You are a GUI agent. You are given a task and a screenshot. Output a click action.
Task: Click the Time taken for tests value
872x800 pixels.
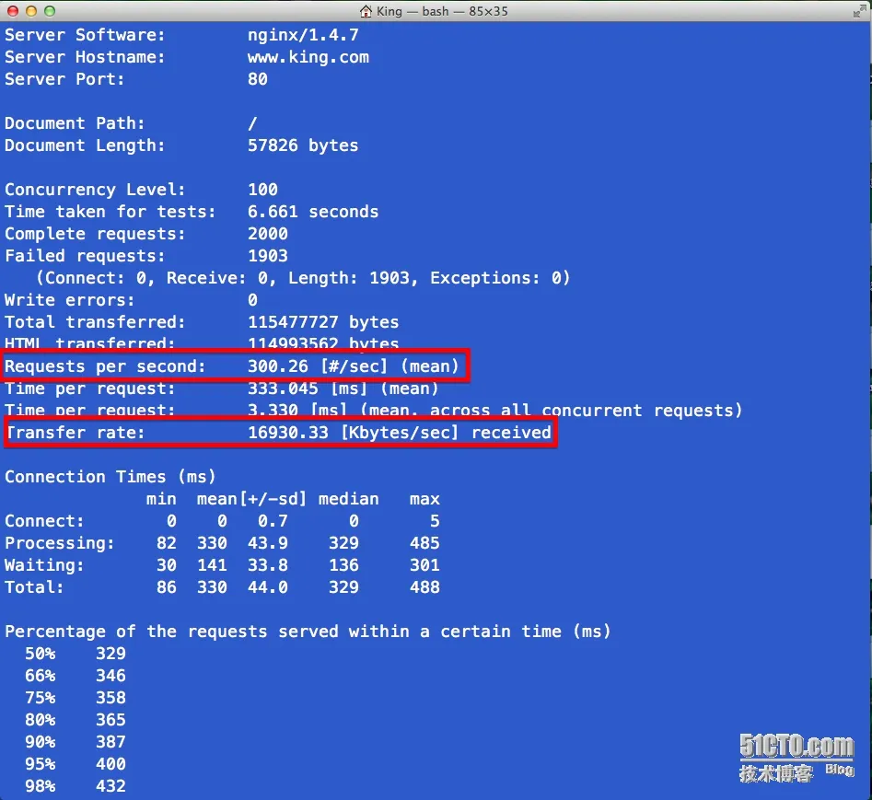pos(313,212)
